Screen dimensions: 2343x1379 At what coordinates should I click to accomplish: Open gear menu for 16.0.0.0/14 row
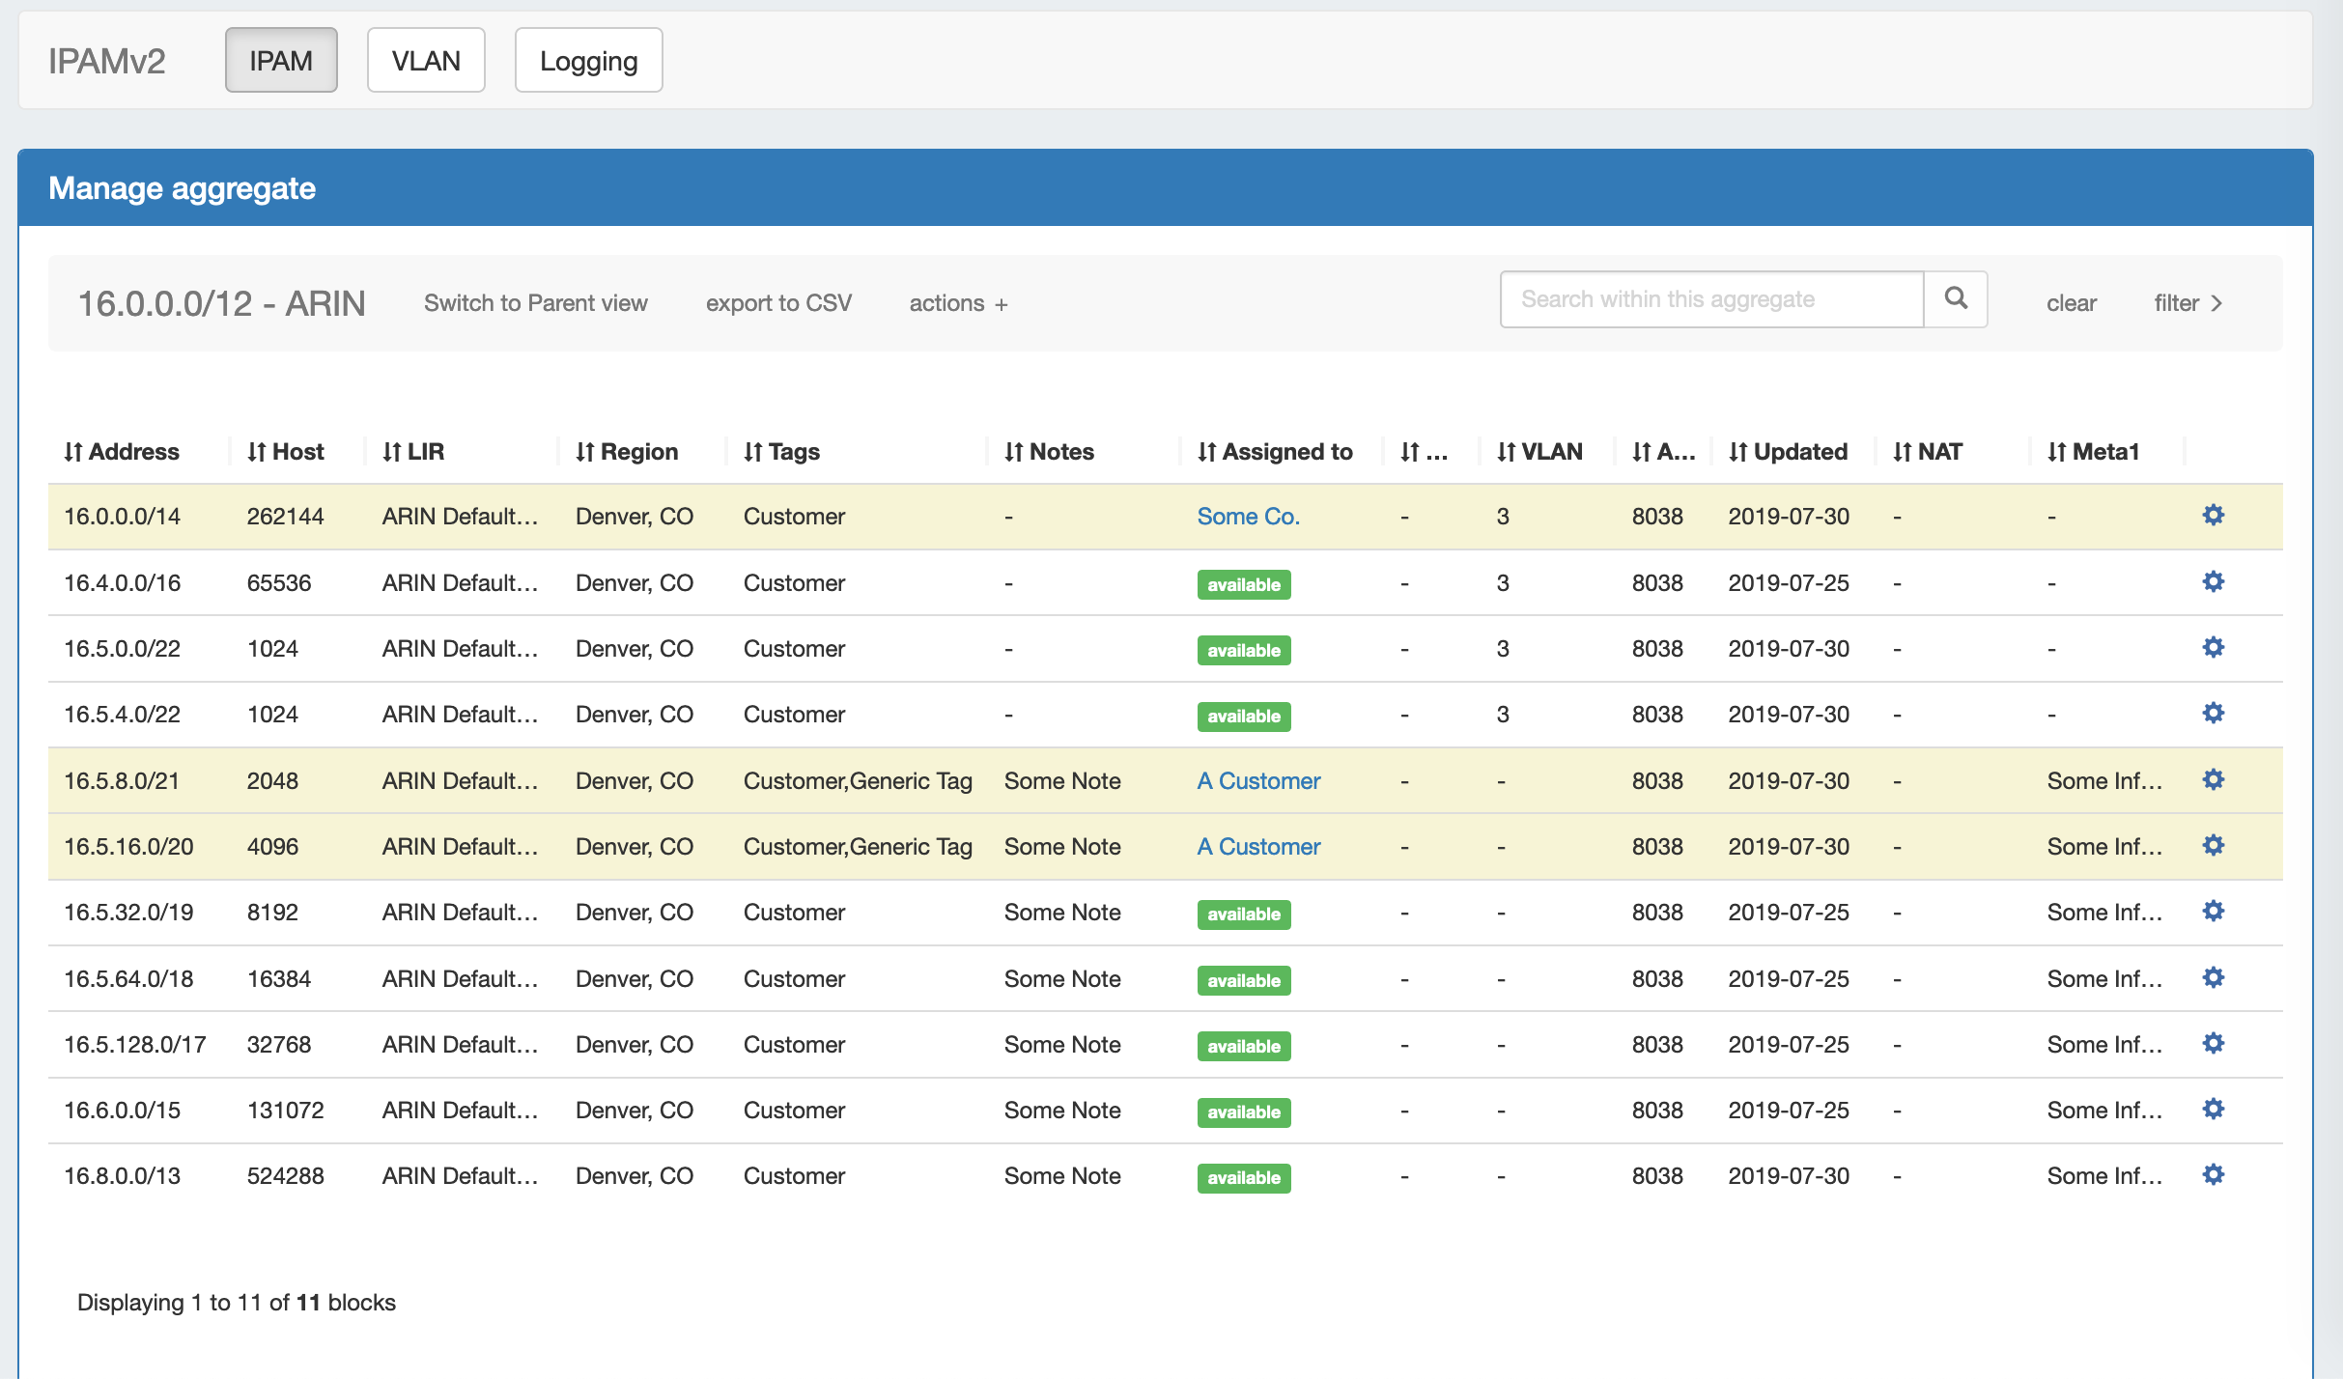(x=2213, y=516)
